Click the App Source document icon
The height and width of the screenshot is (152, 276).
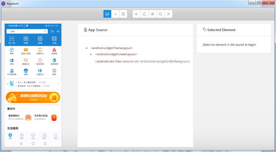(x=85, y=30)
